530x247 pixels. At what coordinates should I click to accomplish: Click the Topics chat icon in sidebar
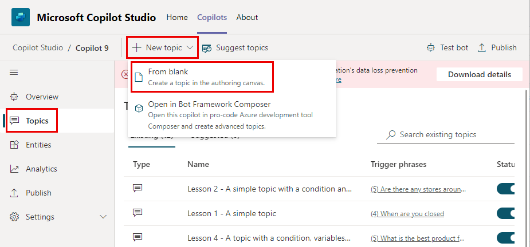14,121
